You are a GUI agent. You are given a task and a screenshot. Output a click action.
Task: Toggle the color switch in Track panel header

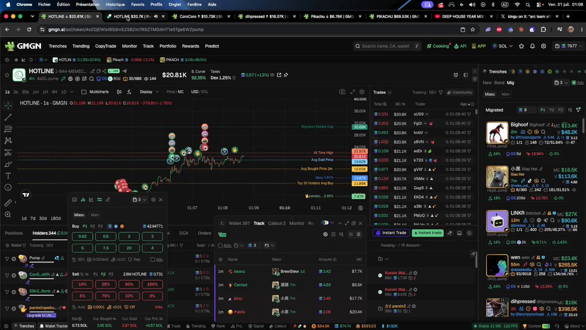pos(326,223)
